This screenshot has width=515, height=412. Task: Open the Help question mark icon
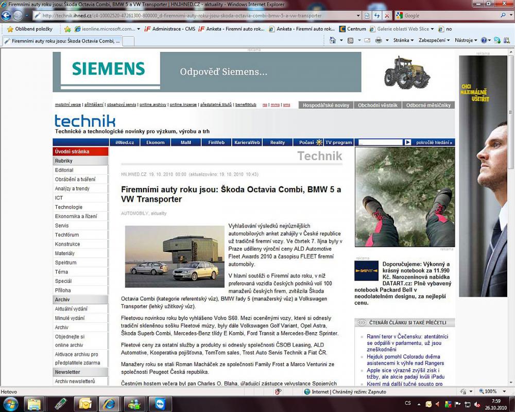point(484,40)
